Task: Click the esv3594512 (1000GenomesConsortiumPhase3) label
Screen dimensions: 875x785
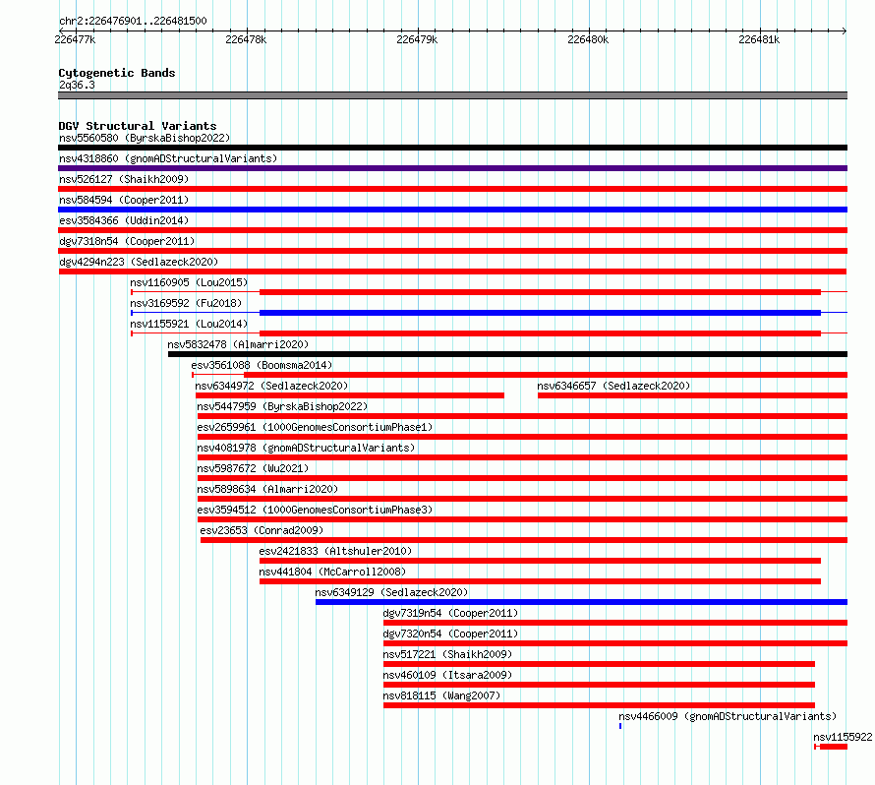Action: pyautogui.click(x=315, y=510)
